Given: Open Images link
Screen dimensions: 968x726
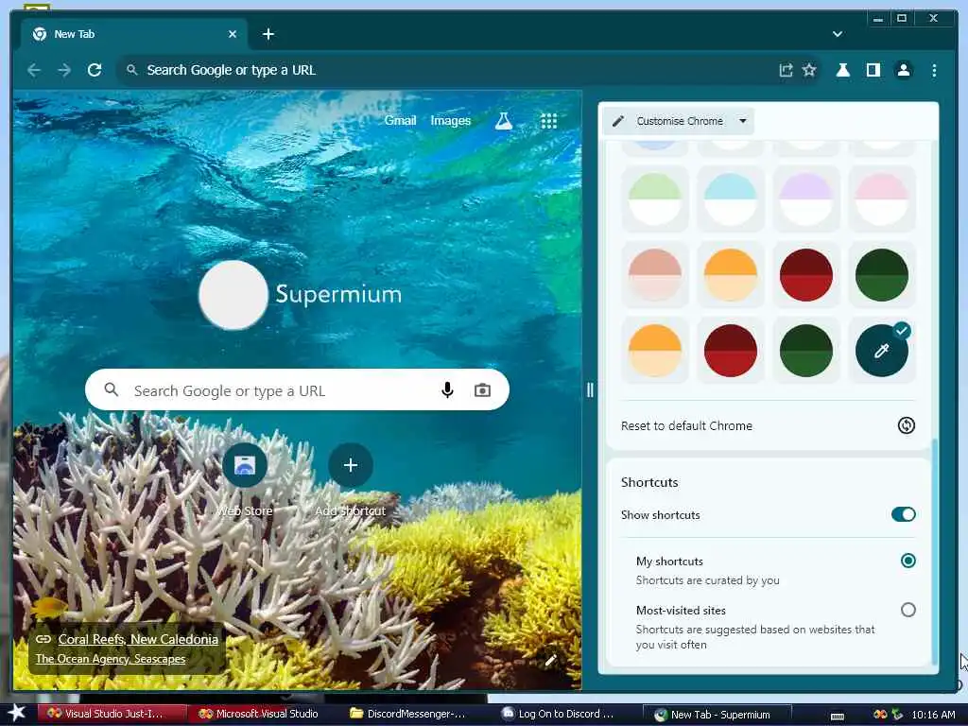Looking at the screenshot, I should (451, 121).
